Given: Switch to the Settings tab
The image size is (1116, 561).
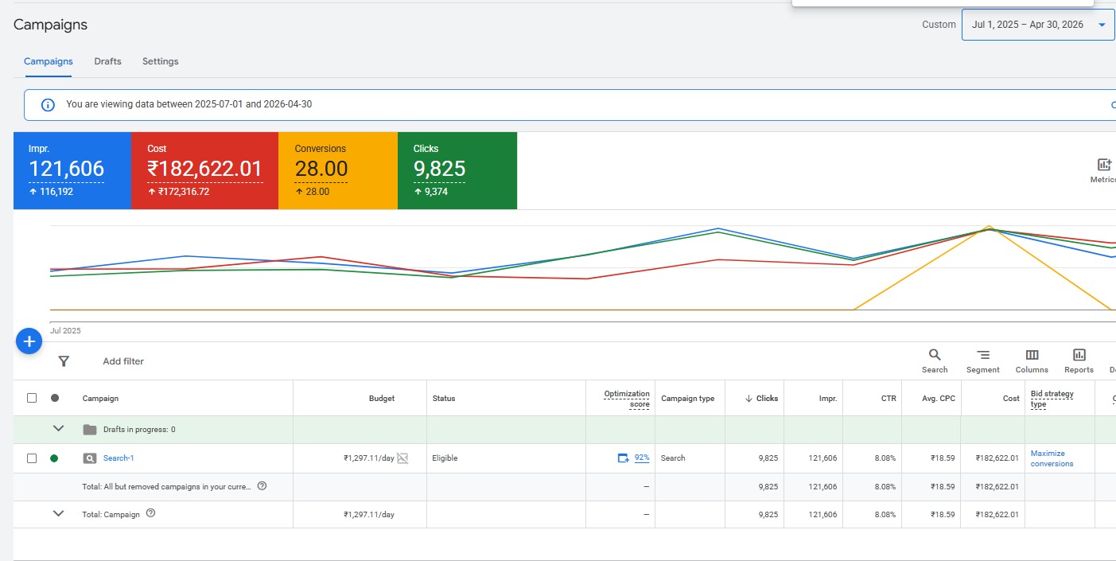Looking at the screenshot, I should 161,61.
